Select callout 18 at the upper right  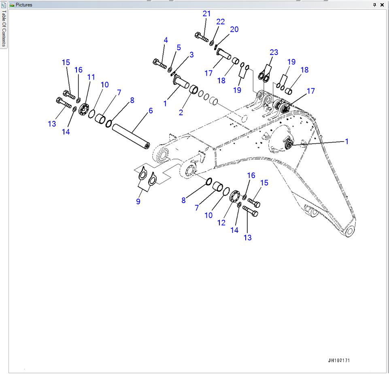tap(304, 70)
